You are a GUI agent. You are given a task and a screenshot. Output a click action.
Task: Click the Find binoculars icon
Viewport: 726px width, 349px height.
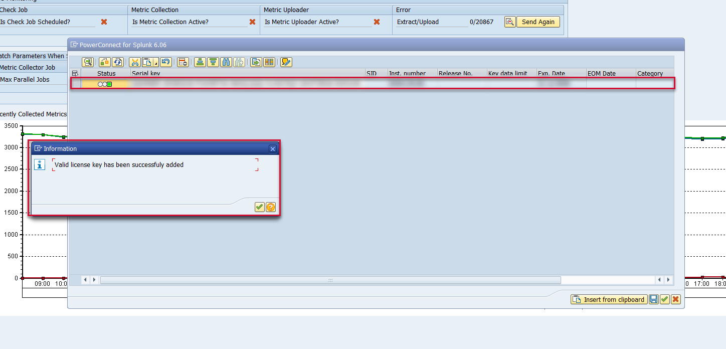(x=226, y=62)
